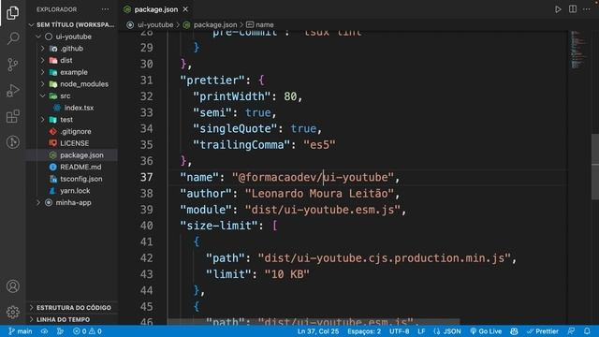This screenshot has width=599, height=337.
Task: Expand the test folder
Action: click(42, 120)
